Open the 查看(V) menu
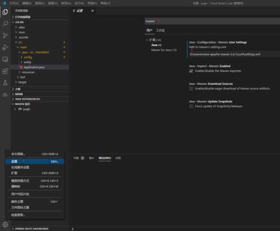 (53, 3)
